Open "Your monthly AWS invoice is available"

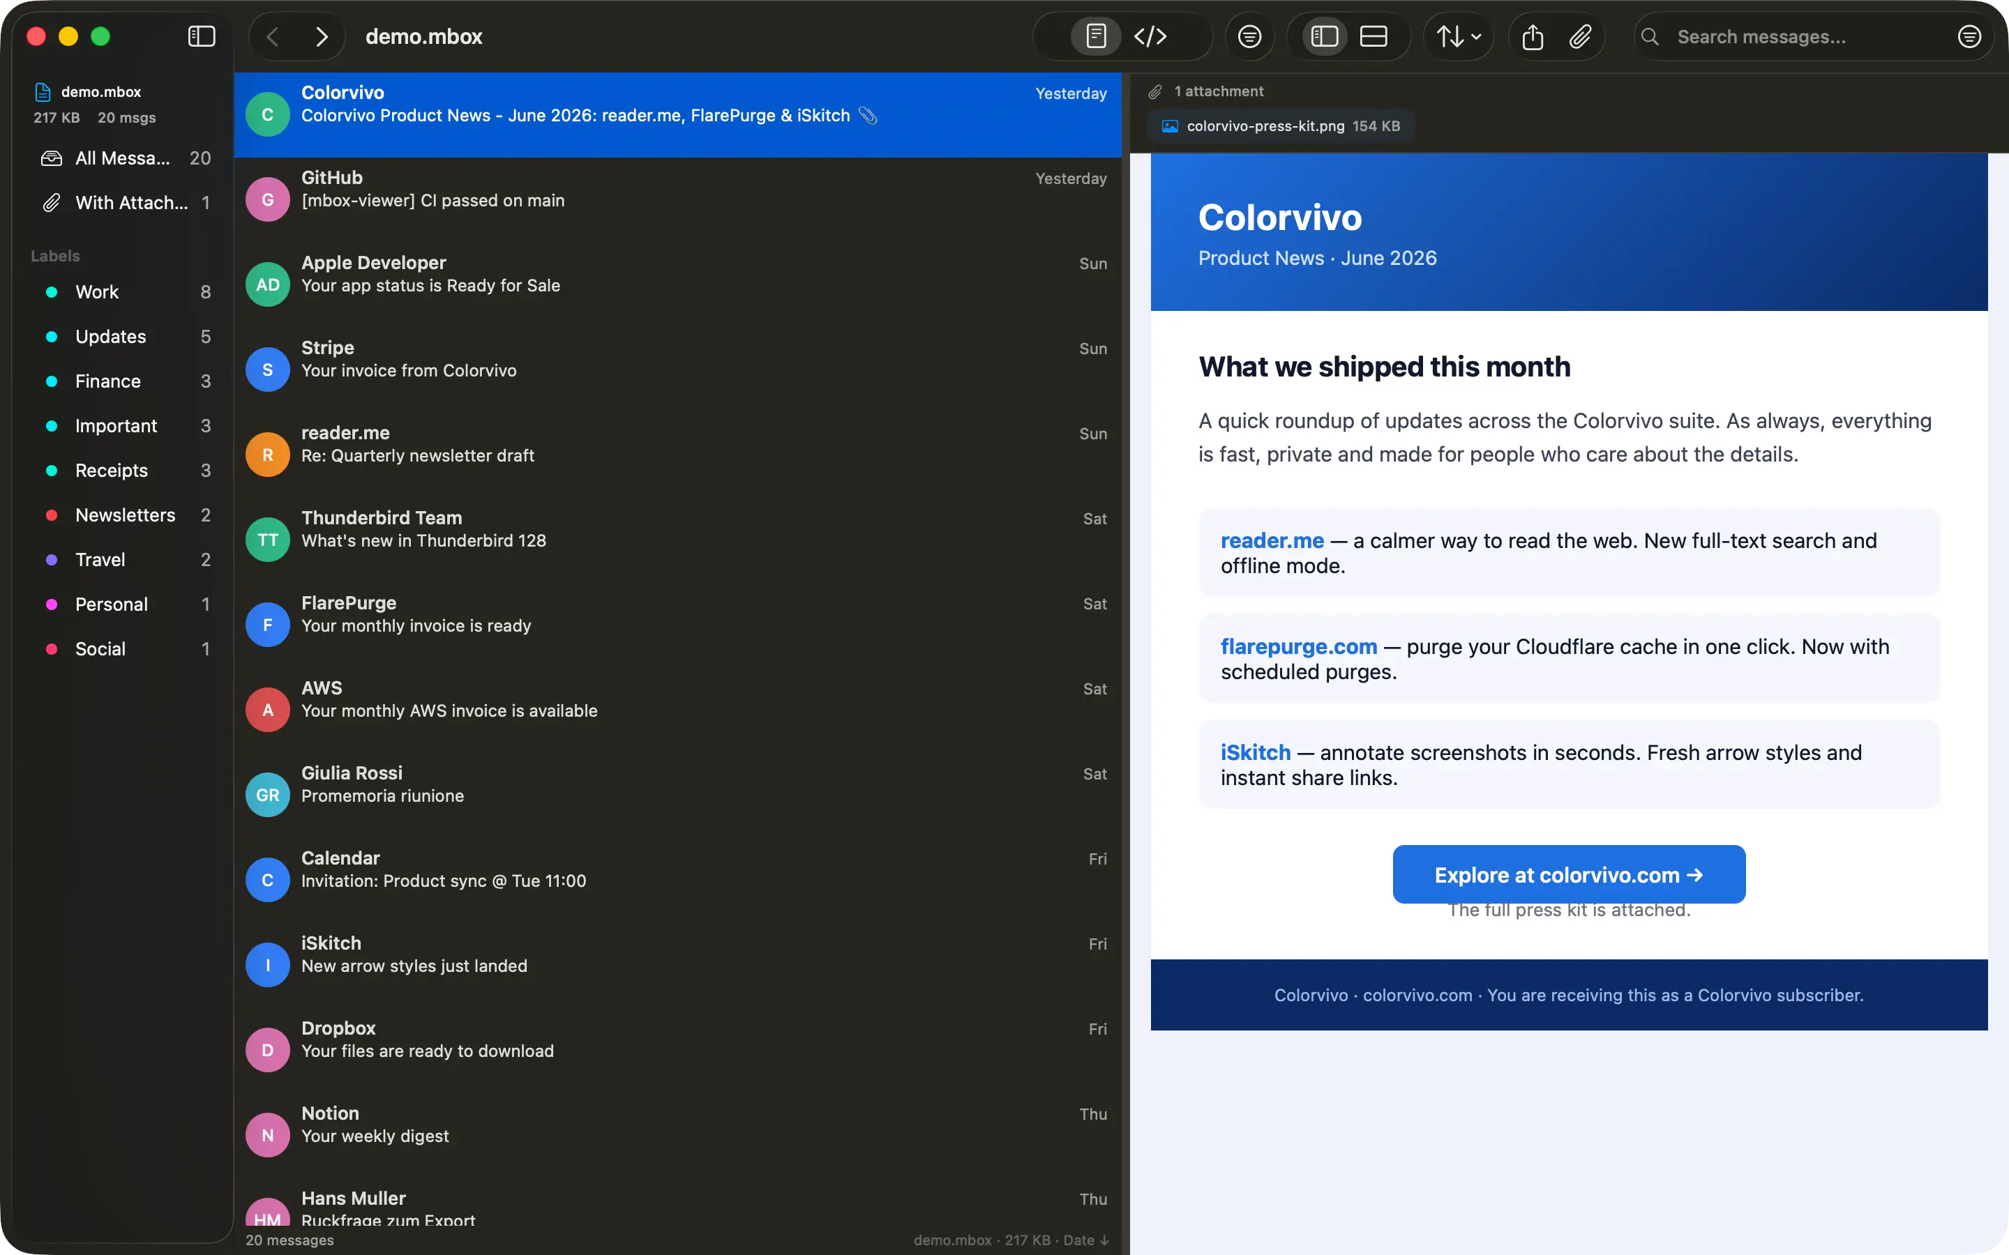[677, 710]
